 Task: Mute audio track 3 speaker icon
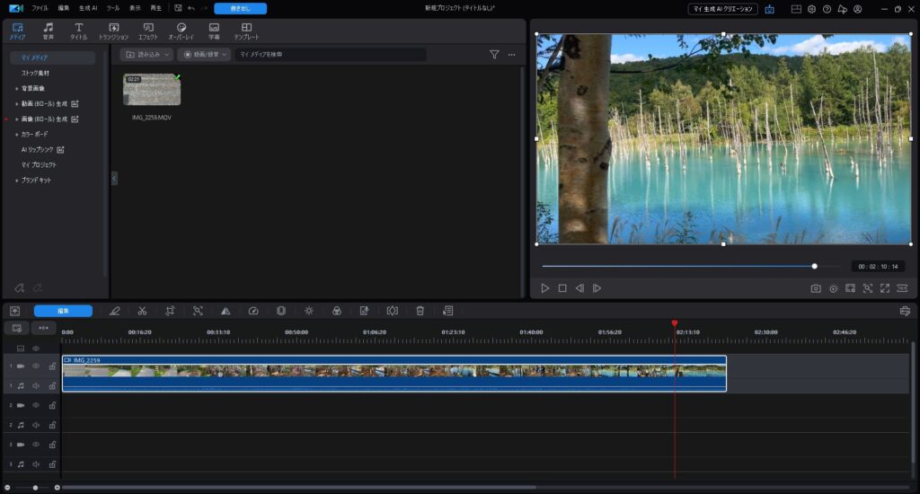[36, 464]
